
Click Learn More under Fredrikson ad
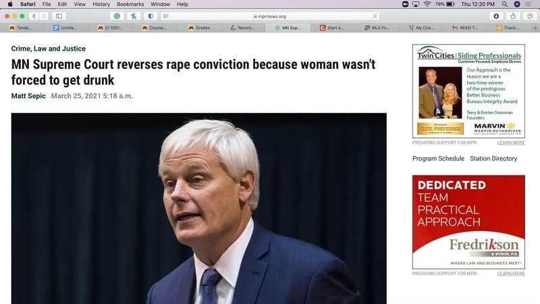pyautogui.click(x=511, y=274)
